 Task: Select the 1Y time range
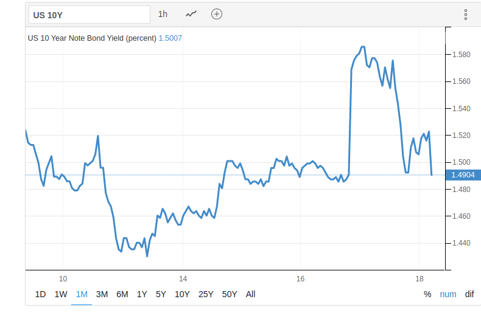pyautogui.click(x=142, y=294)
